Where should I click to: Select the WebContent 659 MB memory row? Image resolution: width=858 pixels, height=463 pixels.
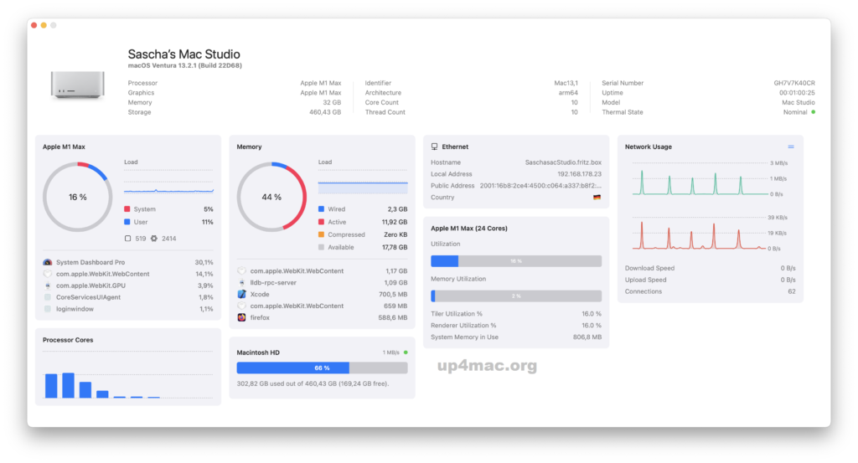tap(322, 306)
